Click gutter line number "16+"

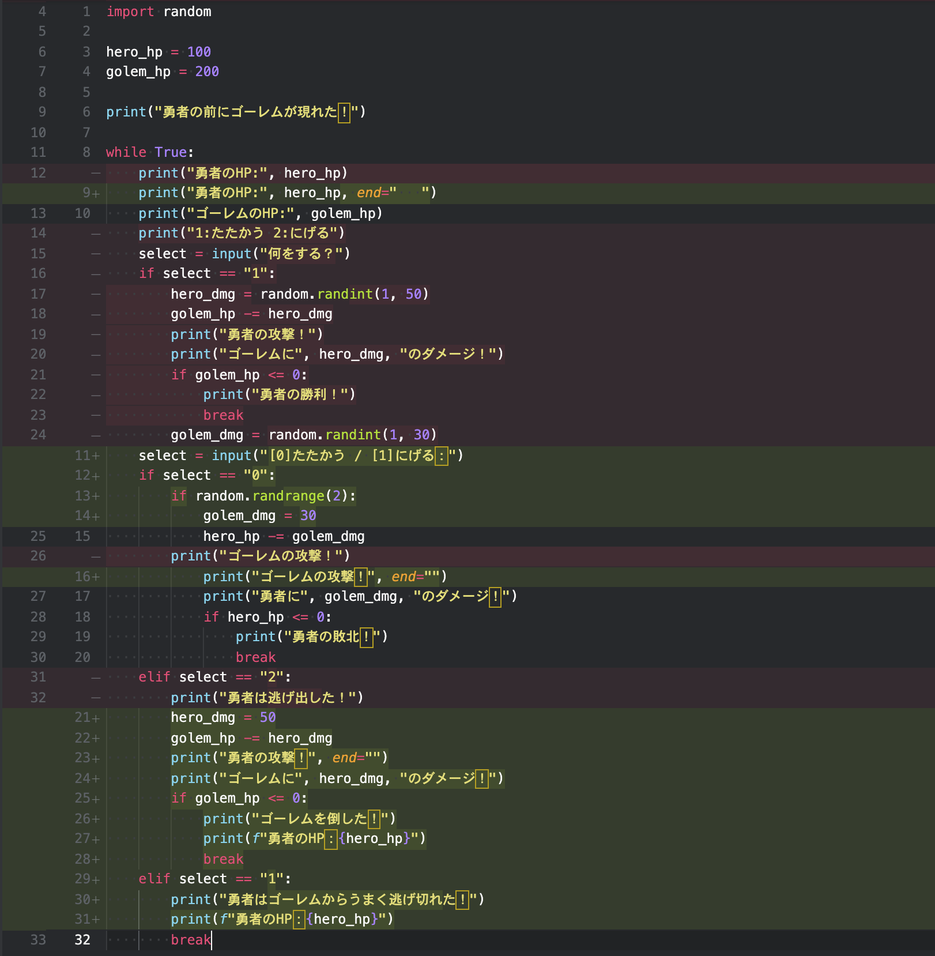tap(88, 577)
